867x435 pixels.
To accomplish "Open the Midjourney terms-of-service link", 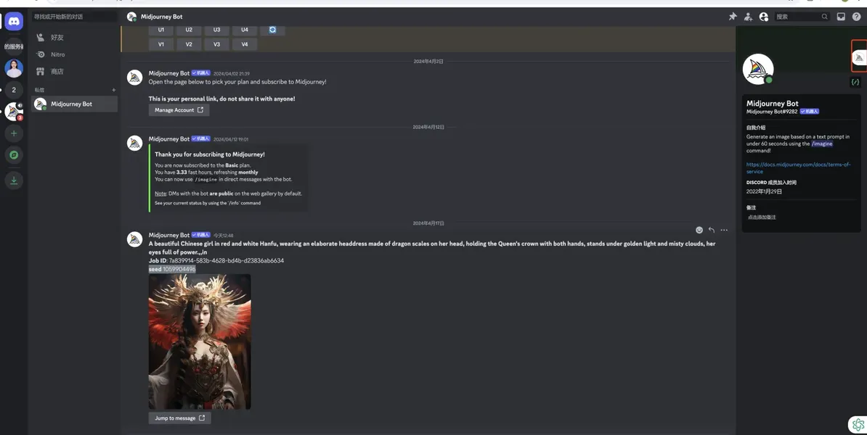I will tap(797, 167).
